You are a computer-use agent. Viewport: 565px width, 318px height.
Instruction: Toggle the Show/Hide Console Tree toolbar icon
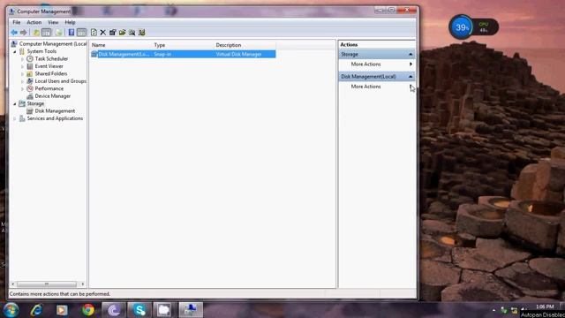[47, 33]
